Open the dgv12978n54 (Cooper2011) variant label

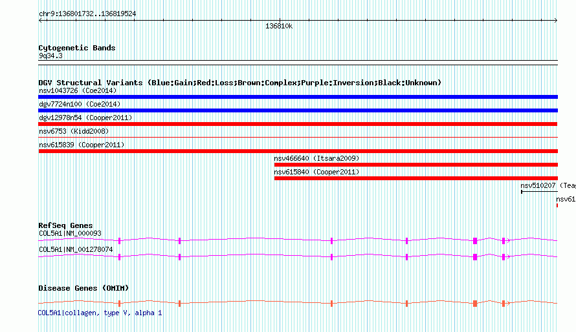(85, 118)
